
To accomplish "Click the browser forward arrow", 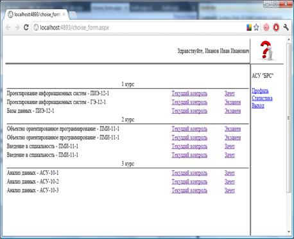I will [x=17, y=28].
